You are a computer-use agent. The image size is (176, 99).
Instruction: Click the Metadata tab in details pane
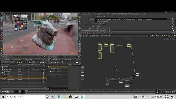pyautogui.click(x=75, y=65)
